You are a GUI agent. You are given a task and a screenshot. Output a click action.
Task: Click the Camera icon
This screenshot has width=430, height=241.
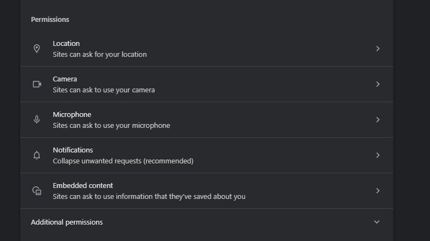(37, 84)
